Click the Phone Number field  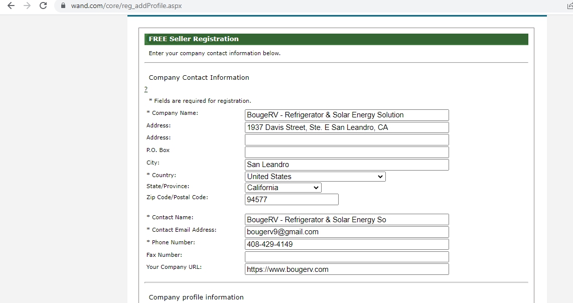(346, 244)
